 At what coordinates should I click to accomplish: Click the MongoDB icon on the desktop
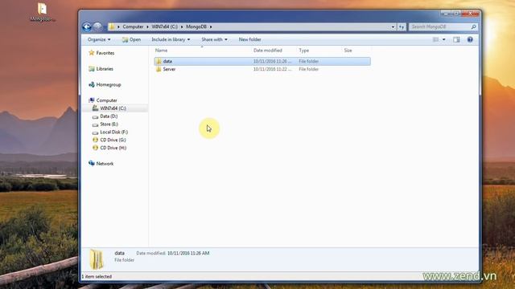click(42, 12)
